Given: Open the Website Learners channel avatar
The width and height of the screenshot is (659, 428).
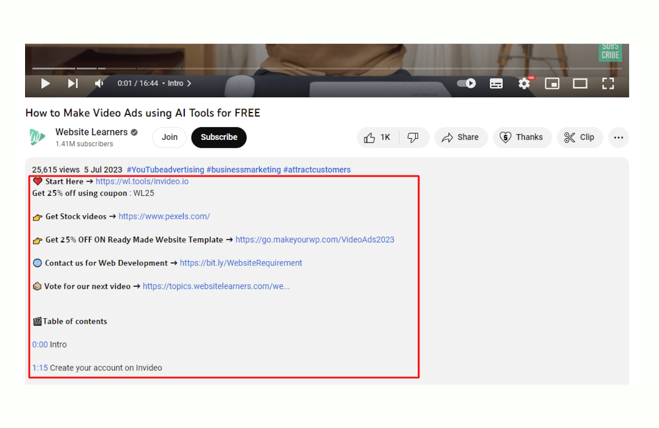Looking at the screenshot, I should (x=37, y=137).
